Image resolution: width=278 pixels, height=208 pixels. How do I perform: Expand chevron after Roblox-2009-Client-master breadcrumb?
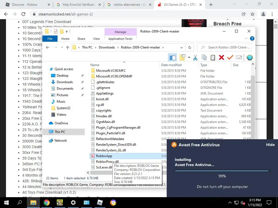point(163,47)
